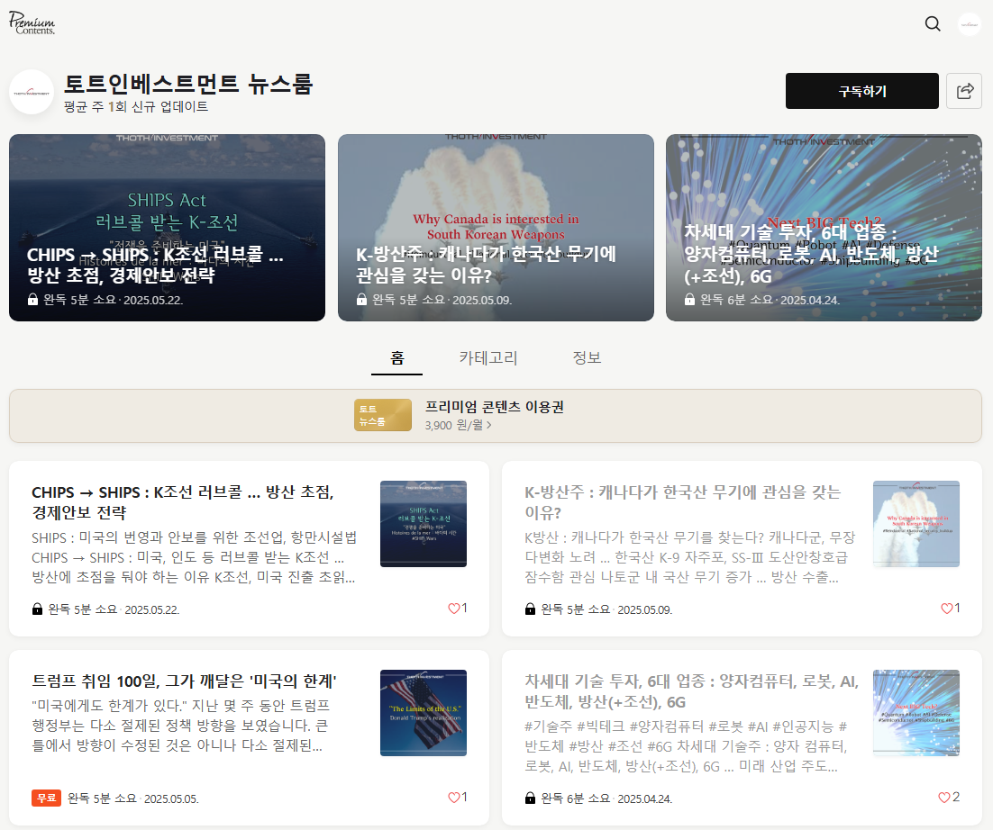Image resolution: width=993 pixels, height=830 pixels.
Task: Open the 정보 tab
Action: [587, 357]
